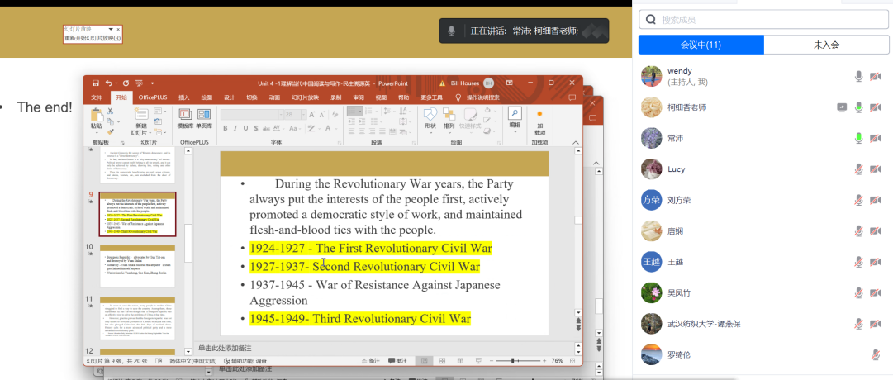Viewport: 893px width, 380px height.
Task: Open the 未入会 (not joined) tab
Action: click(826, 45)
